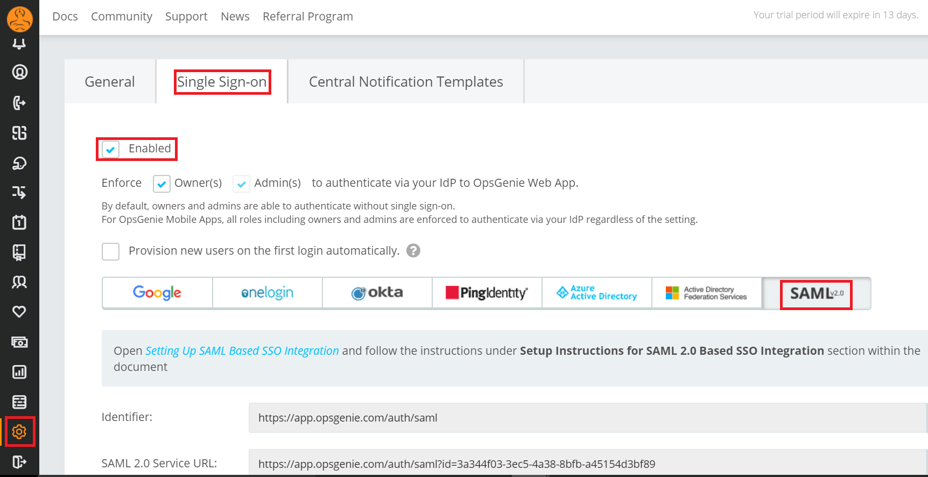Image resolution: width=928 pixels, height=477 pixels.
Task: Open the settings gear icon in sidebar
Action: 19,431
